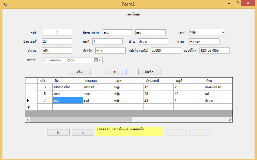Select the cell showing 42 in หมู่ที่ column

[189, 94]
